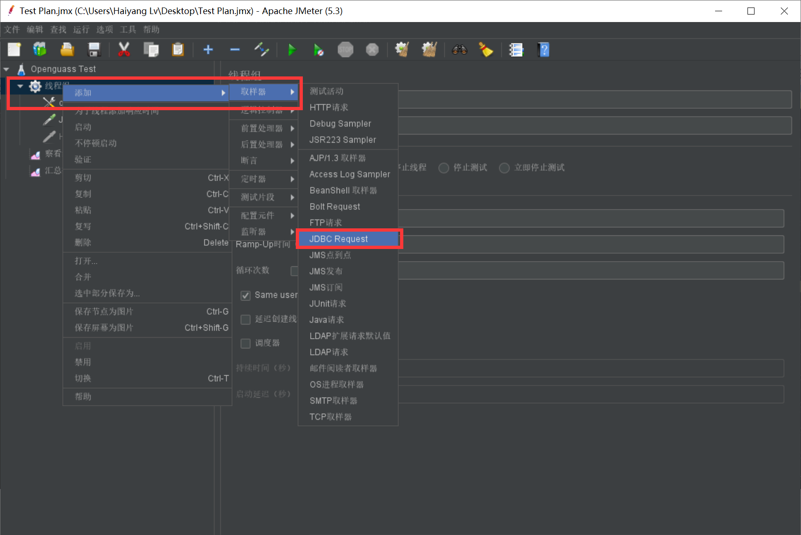Click 保存节点为图片 menu entry
The height and width of the screenshot is (535, 801).
[147, 311]
